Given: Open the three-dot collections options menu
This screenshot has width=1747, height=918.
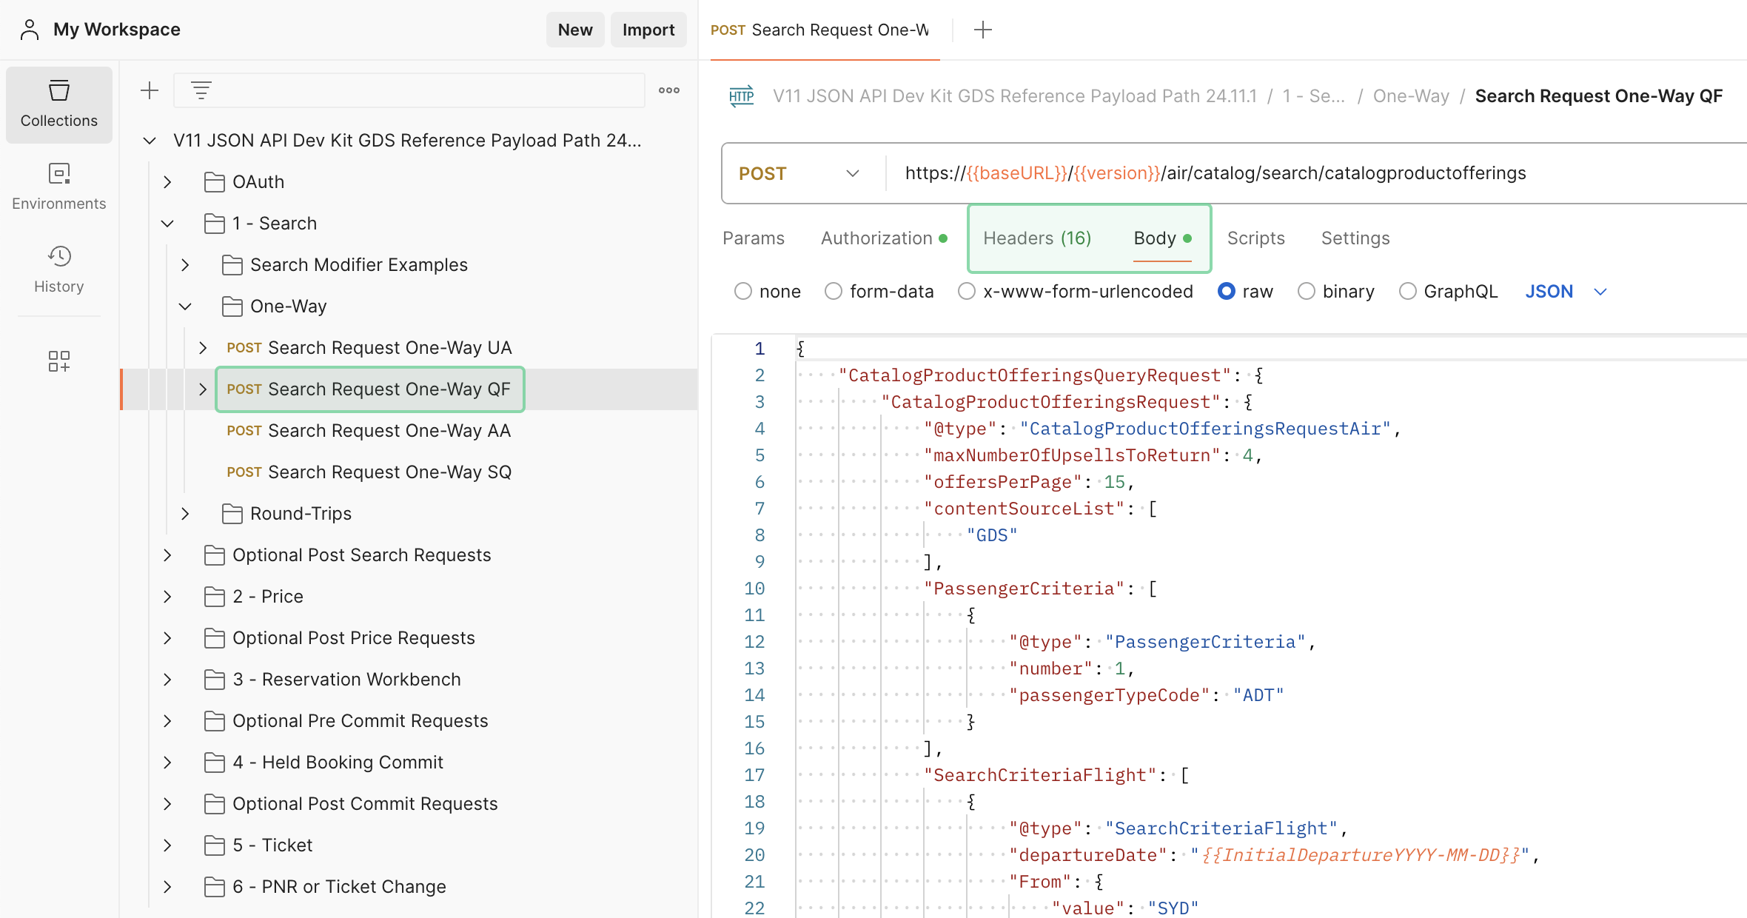Looking at the screenshot, I should point(668,90).
